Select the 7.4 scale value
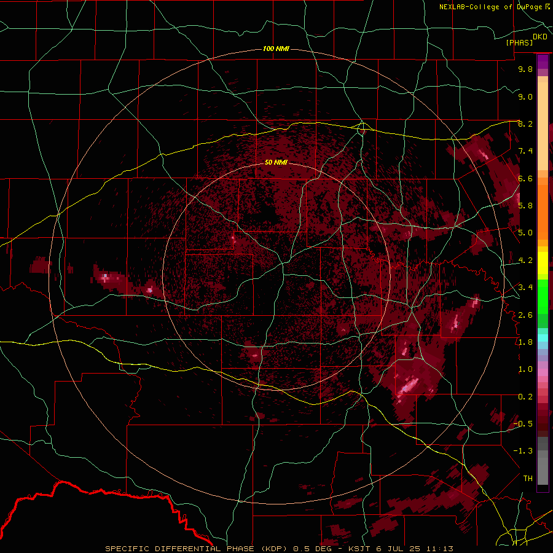The height and width of the screenshot is (553, 553). (525, 151)
